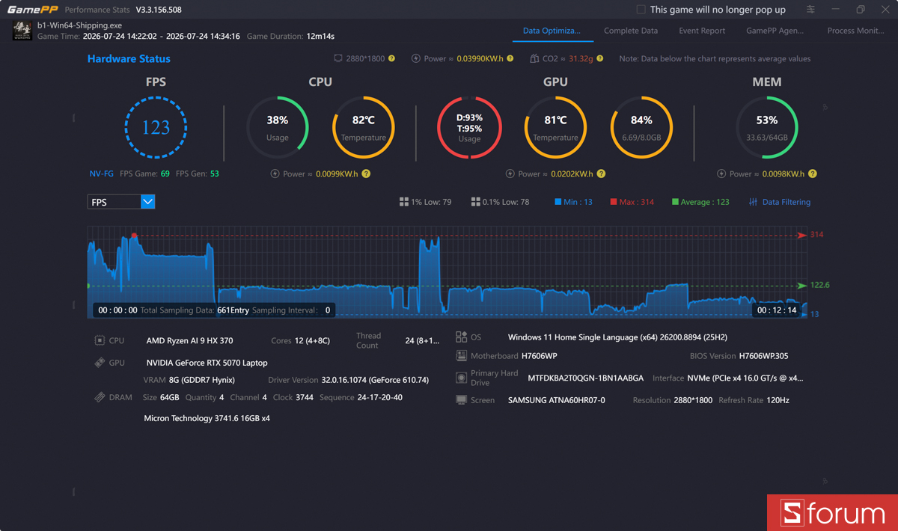Click the 0.1% Low: 78 grid icon

tap(476, 202)
